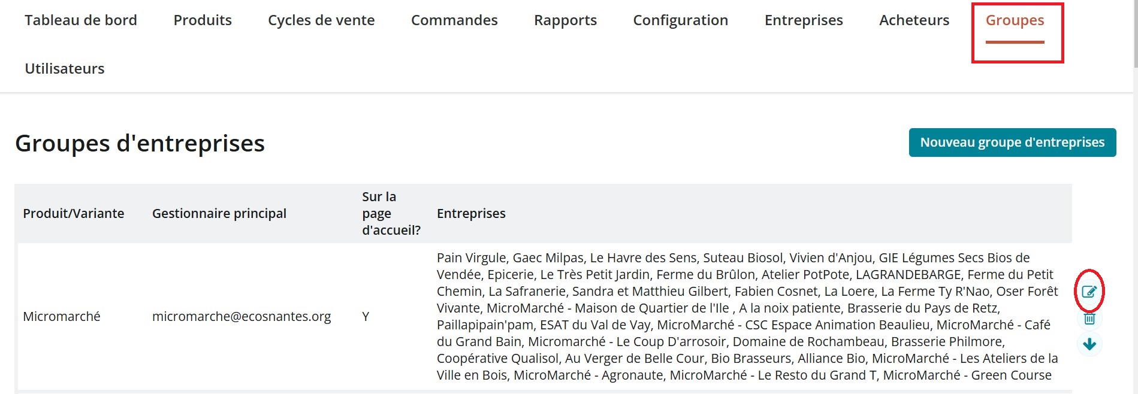Click Nouveau groupe d'entreprises button
The height and width of the screenshot is (394, 1138).
point(1012,143)
